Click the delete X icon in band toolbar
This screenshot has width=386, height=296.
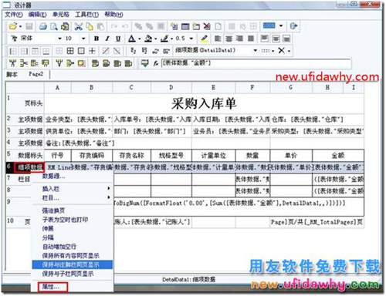[x=282, y=51]
